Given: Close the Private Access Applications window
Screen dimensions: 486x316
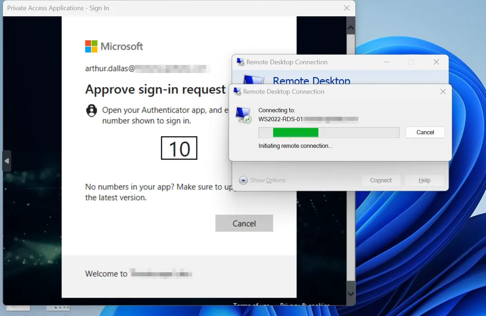Looking at the screenshot, I should point(347,8).
